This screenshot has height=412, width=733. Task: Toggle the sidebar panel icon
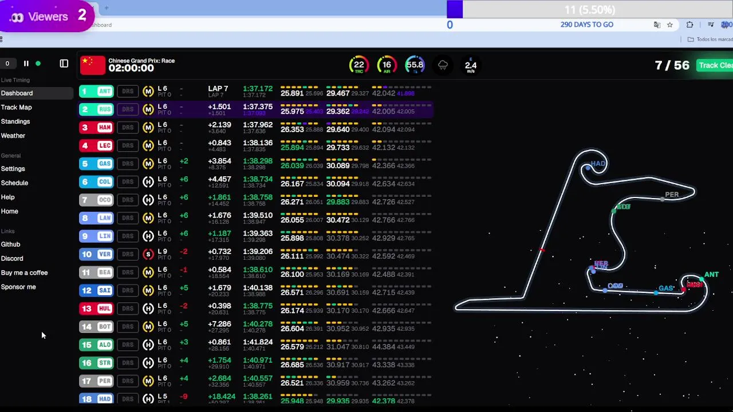coord(64,64)
